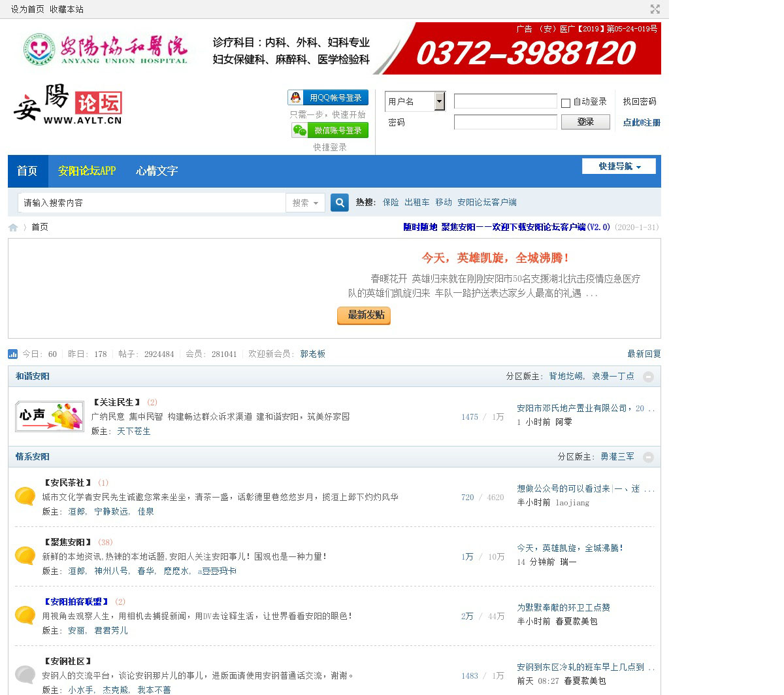
Task: Click hot search term 移动
Action: (444, 202)
